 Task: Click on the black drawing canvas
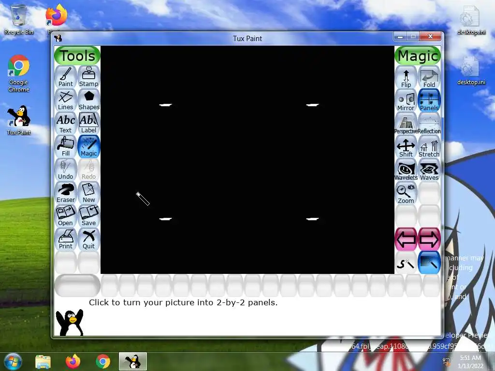coord(247,159)
